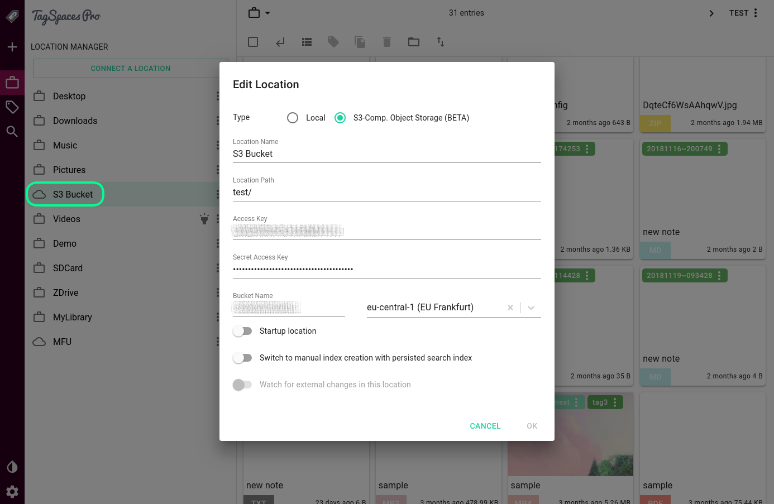Image resolution: width=774 pixels, height=504 pixels.
Task: Click the chevron next to TEST
Action: tap(711, 13)
